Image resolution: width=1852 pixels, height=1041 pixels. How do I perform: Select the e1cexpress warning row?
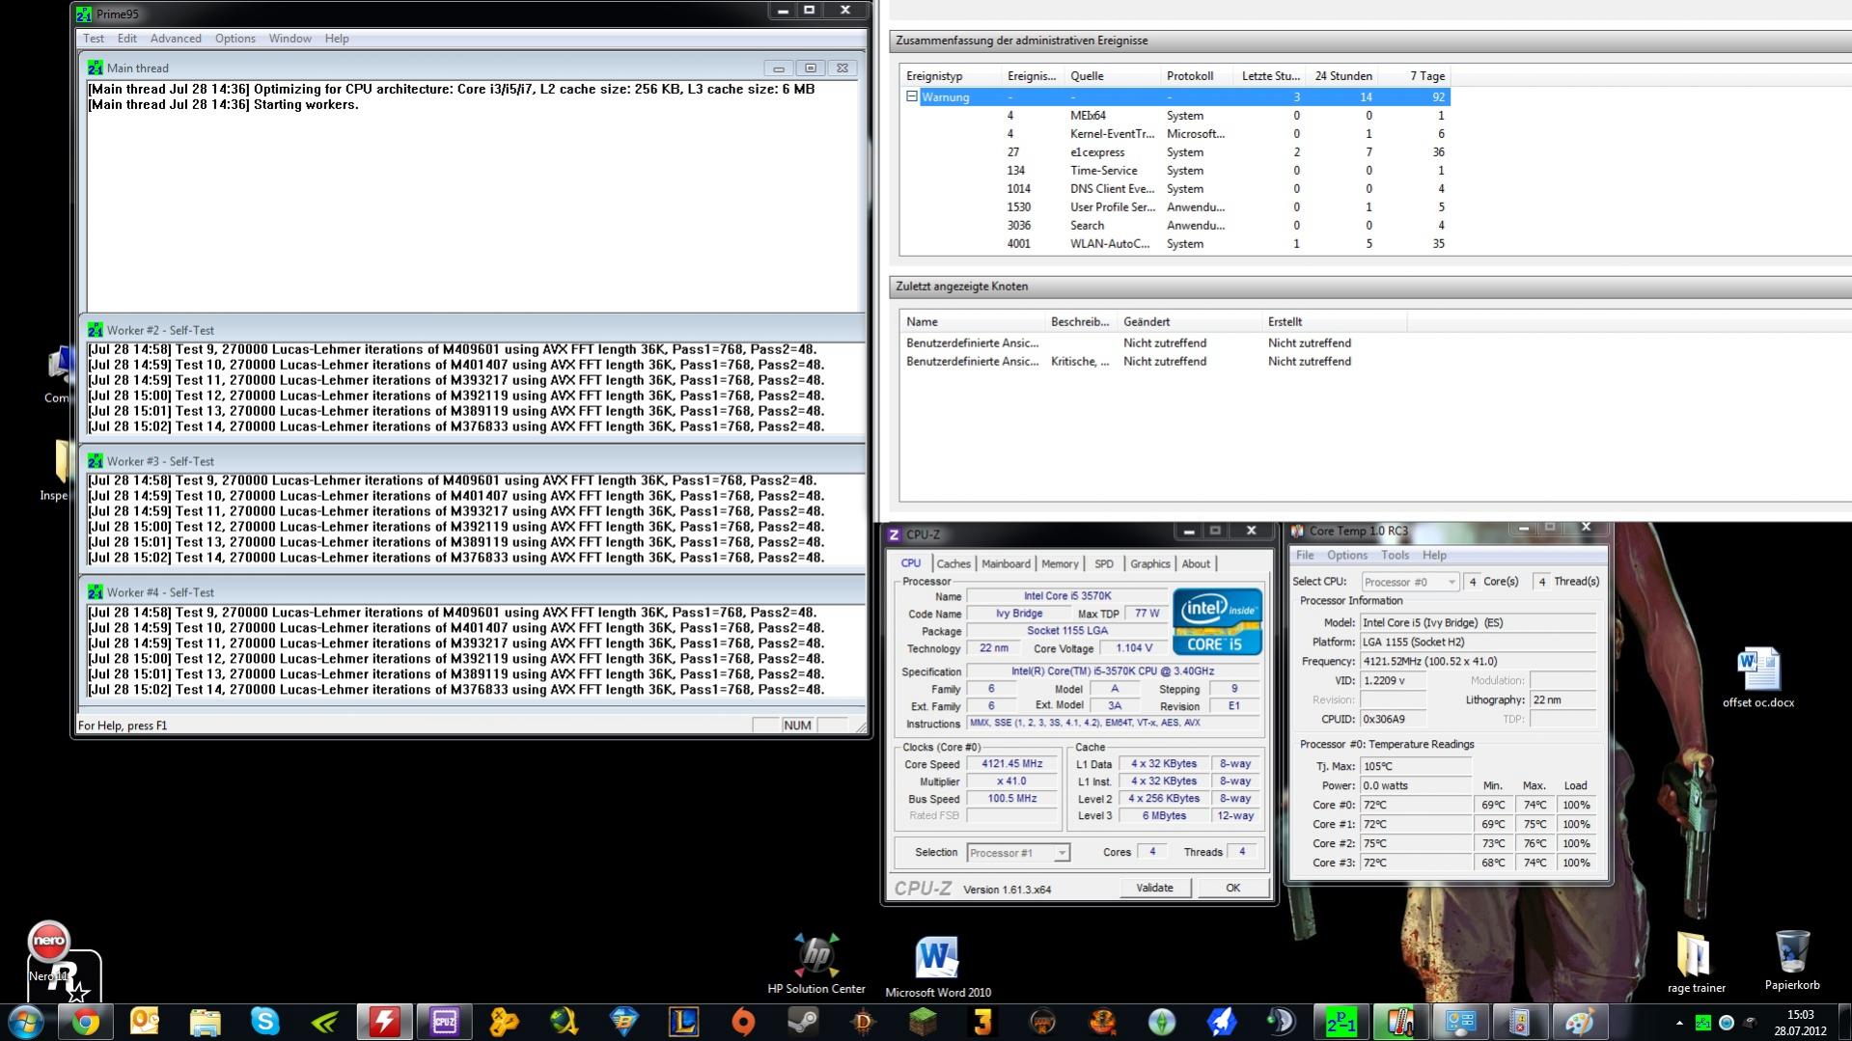coord(1175,152)
